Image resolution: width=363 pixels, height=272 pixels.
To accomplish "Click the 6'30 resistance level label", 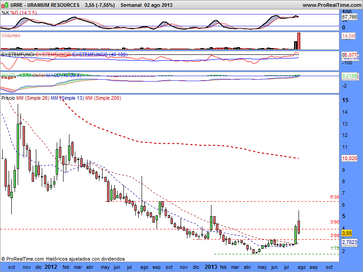I will pos(334,197).
